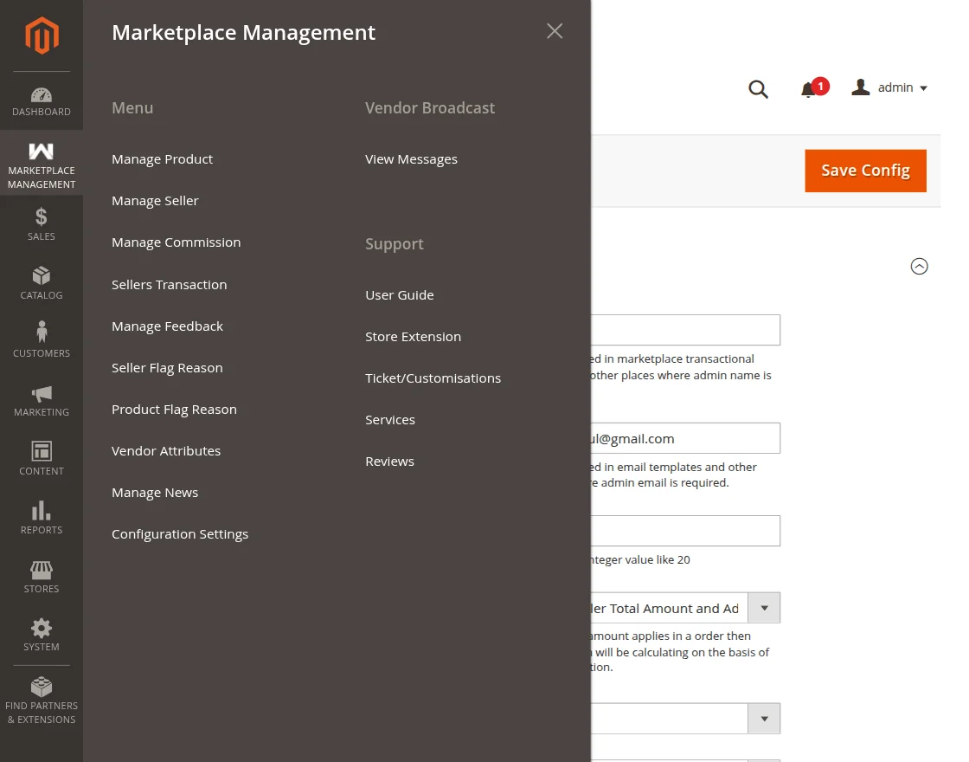Open the Dashboard from the sidebar
The height and width of the screenshot is (762, 969).
click(41, 100)
